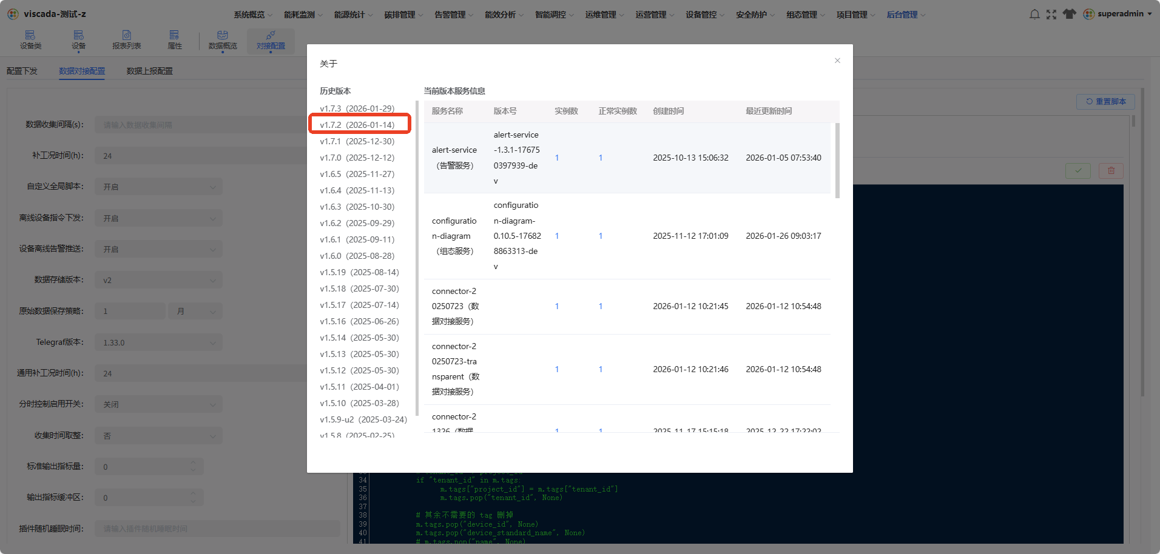Screen dimensions: 1160x554
Task: Expand the 能效分析 menu
Action: [x=504, y=15]
